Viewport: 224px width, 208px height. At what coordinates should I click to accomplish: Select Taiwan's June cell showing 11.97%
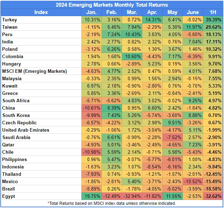pos(193,27)
